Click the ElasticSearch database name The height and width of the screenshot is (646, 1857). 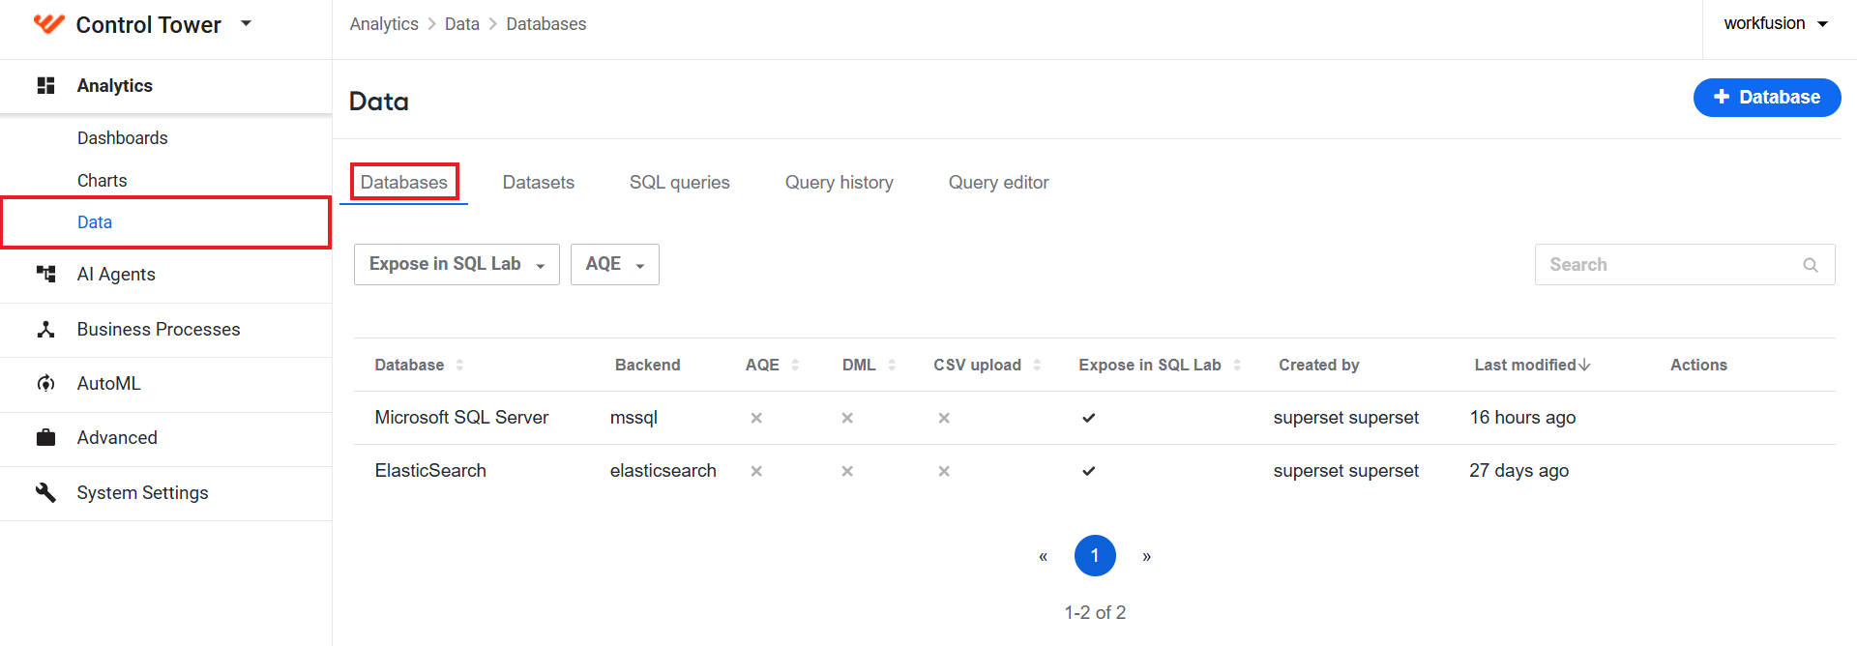click(x=430, y=471)
